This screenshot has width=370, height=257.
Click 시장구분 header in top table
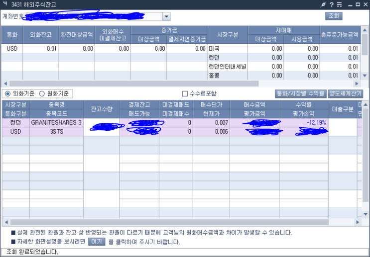coord(228,35)
